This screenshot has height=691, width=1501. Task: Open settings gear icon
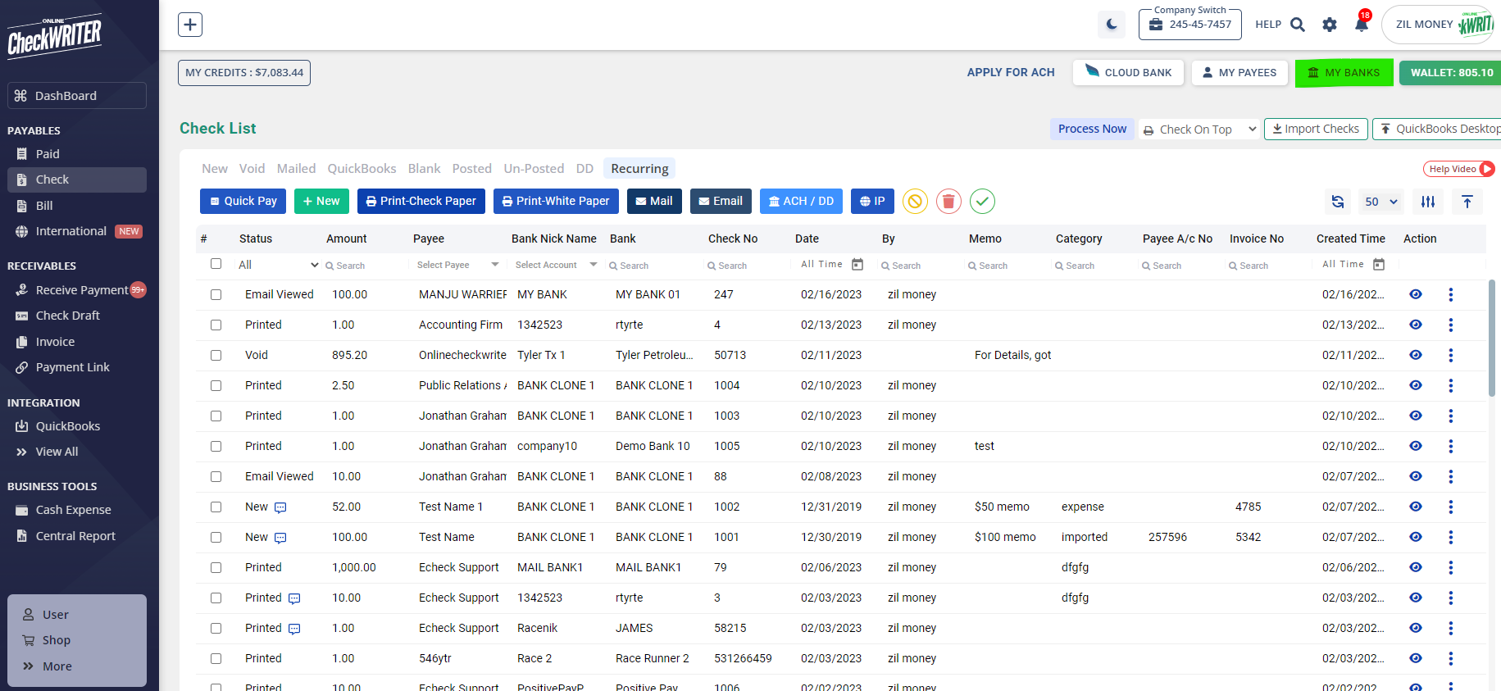[1330, 25]
